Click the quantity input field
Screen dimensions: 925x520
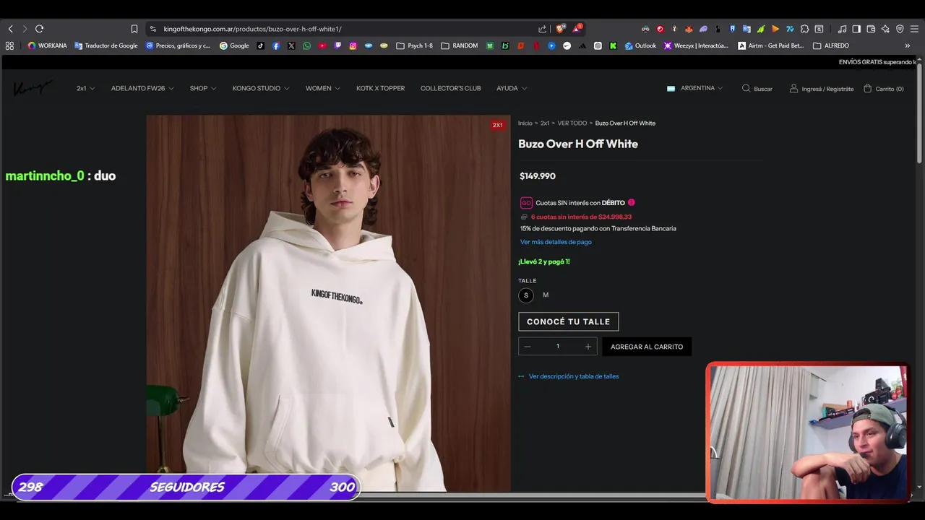557,347
